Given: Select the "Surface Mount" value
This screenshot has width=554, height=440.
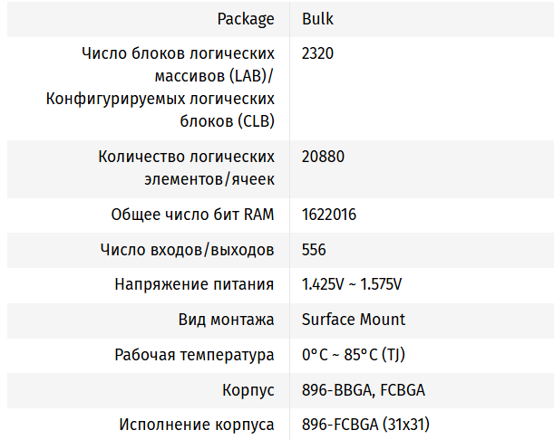Looking at the screenshot, I should [353, 320].
